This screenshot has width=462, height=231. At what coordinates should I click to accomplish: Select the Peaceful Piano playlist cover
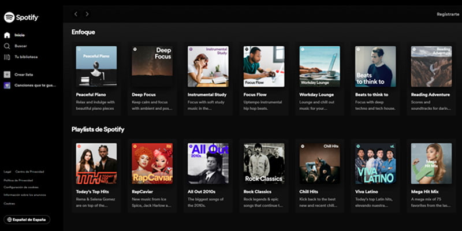click(96, 66)
